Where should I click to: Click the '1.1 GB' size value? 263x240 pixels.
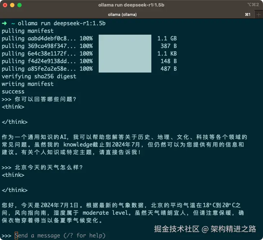[167, 38]
